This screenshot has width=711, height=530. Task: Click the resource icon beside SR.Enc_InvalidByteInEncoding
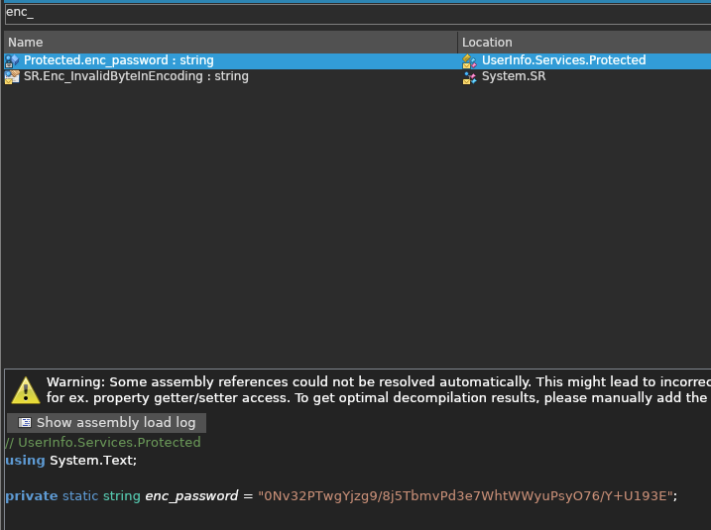[12, 76]
